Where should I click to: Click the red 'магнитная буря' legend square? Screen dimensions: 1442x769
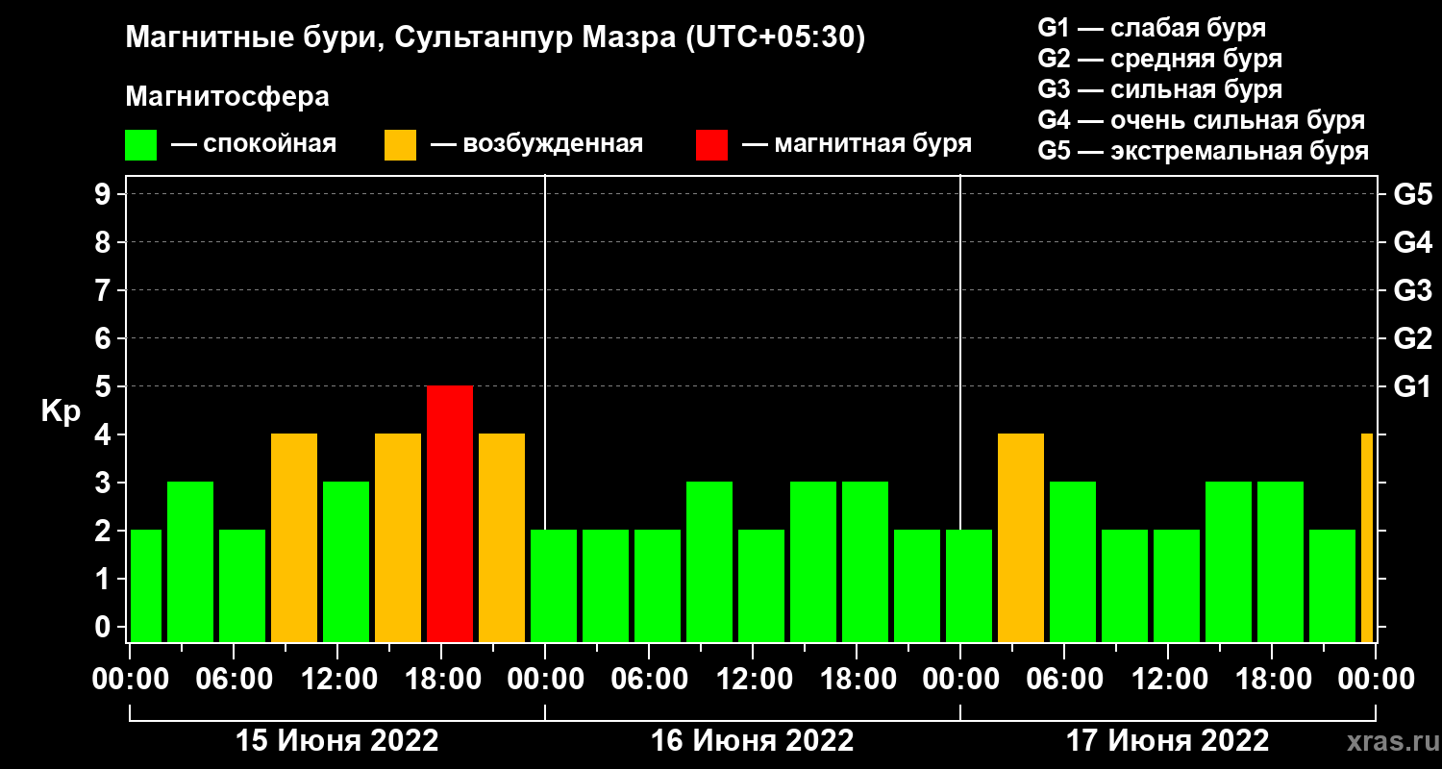coord(711,145)
